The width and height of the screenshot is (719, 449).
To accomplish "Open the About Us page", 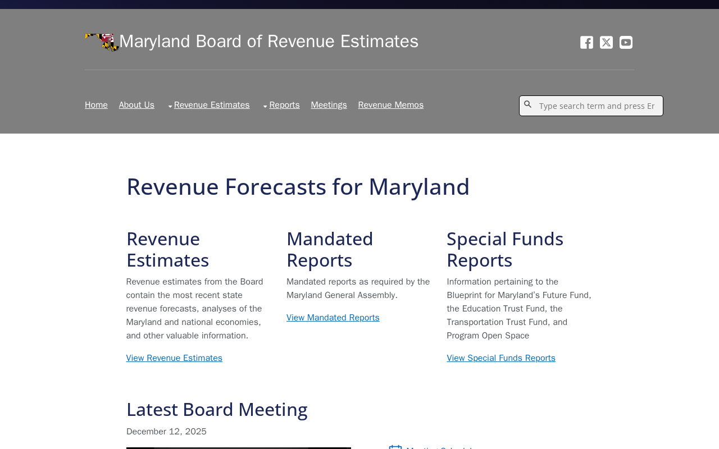I will click(x=136, y=105).
